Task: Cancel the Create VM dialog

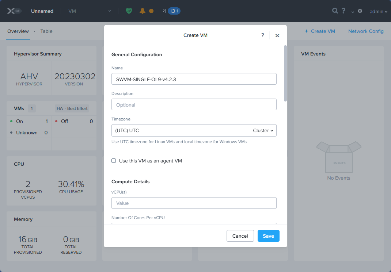Action: [240, 236]
